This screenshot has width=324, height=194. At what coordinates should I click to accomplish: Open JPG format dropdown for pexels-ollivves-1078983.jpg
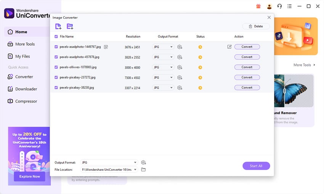tap(163, 67)
